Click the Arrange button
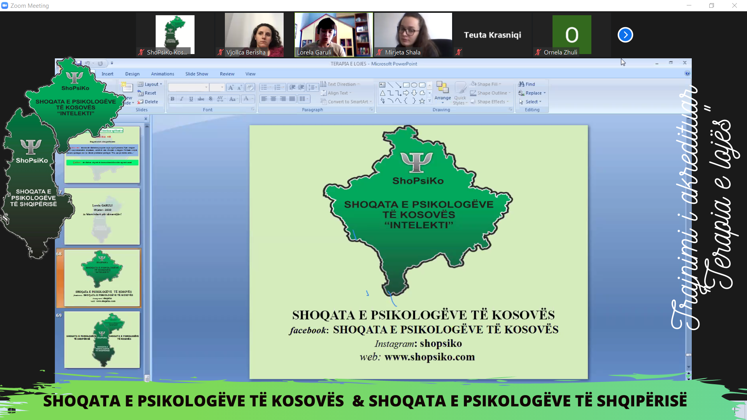Image resolution: width=747 pixels, height=420 pixels. point(443,93)
